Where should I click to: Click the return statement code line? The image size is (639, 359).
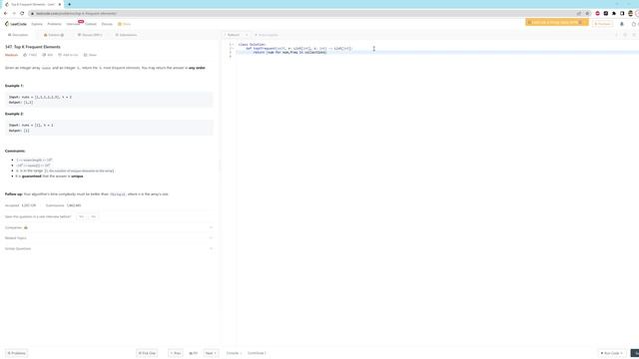[290, 53]
